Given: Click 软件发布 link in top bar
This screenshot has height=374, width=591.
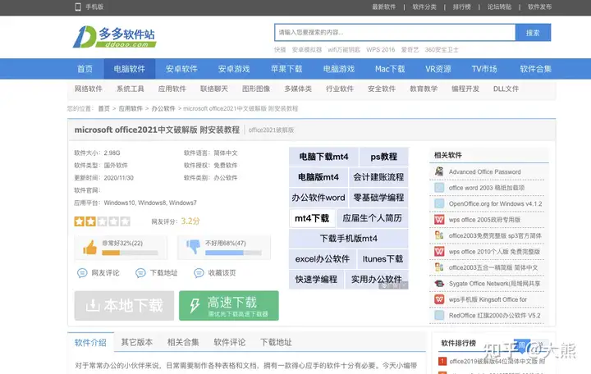Looking at the screenshot, I should point(540,7).
